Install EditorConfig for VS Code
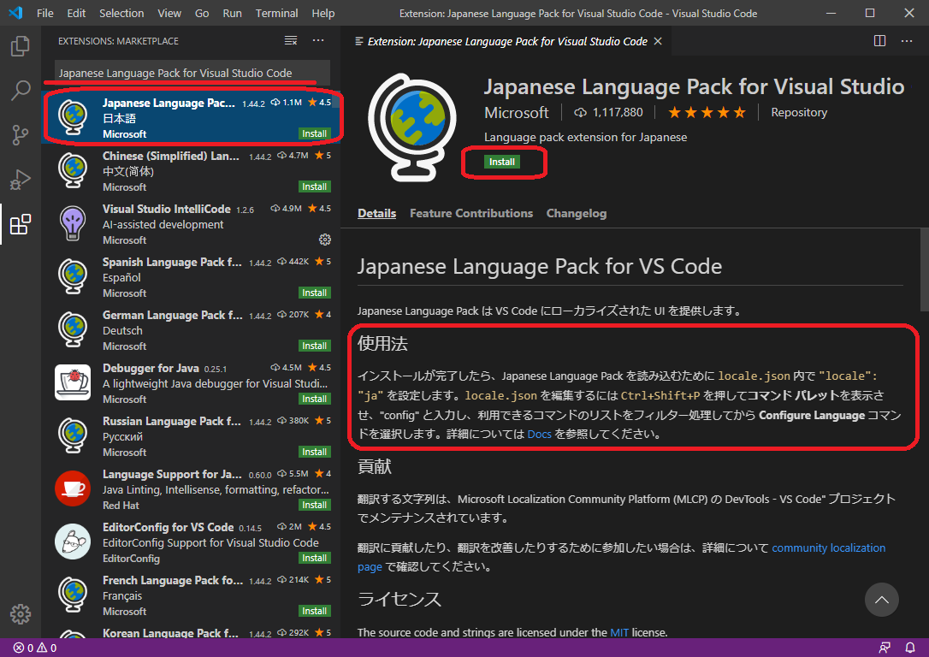This screenshot has height=657, width=929. point(314,558)
